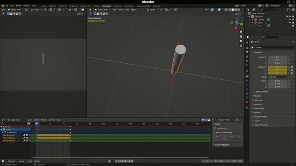Select solid viewport shading mode

pos(233,10)
